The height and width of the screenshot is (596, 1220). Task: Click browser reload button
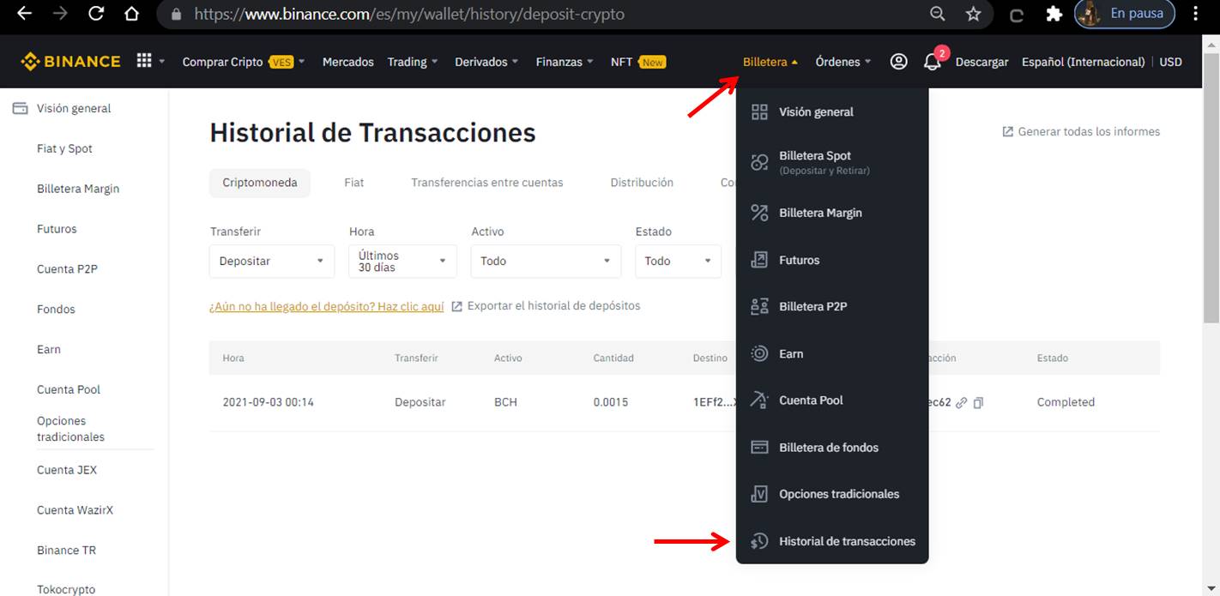point(96,14)
